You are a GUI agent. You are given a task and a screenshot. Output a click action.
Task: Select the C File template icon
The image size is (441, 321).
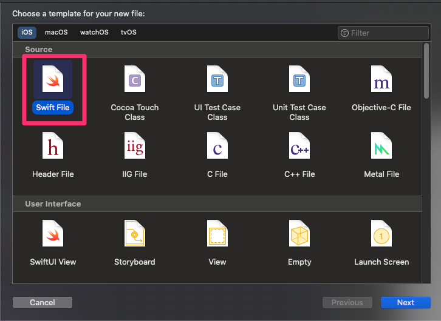pos(217,145)
